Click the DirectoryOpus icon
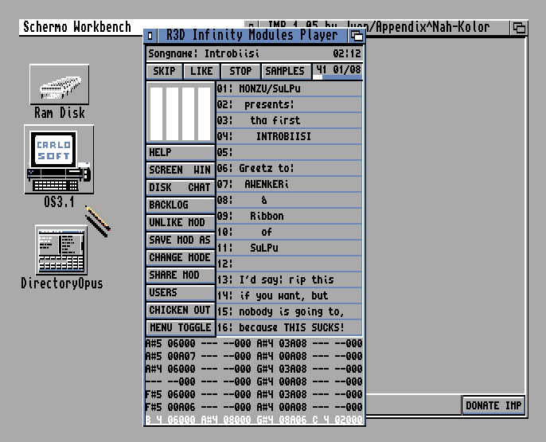 61,250
